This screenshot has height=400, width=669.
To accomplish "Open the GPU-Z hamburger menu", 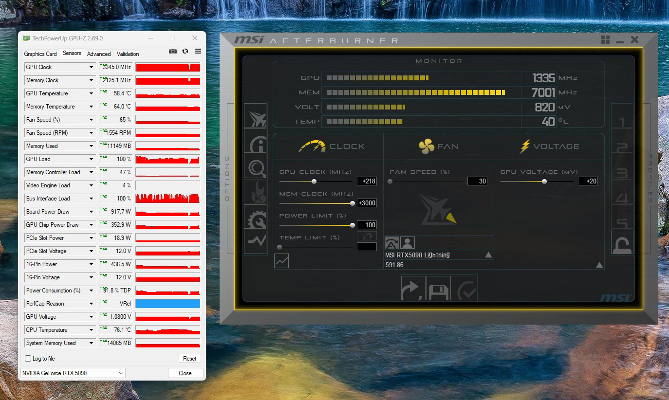I will pyautogui.click(x=198, y=51).
